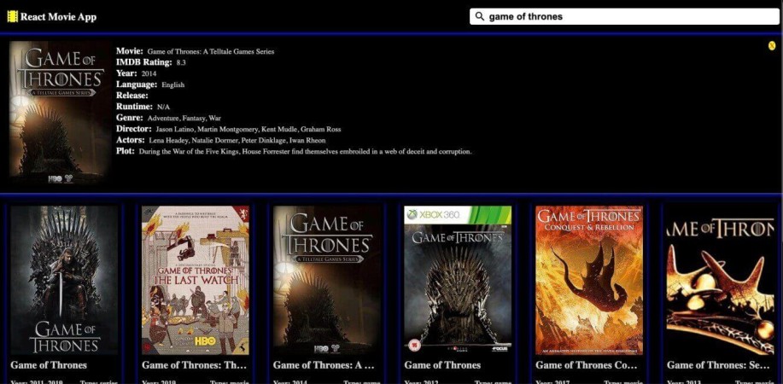The image size is (783, 384).
Task: Open The Last Watch movie poster
Action: click(x=196, y=279)
